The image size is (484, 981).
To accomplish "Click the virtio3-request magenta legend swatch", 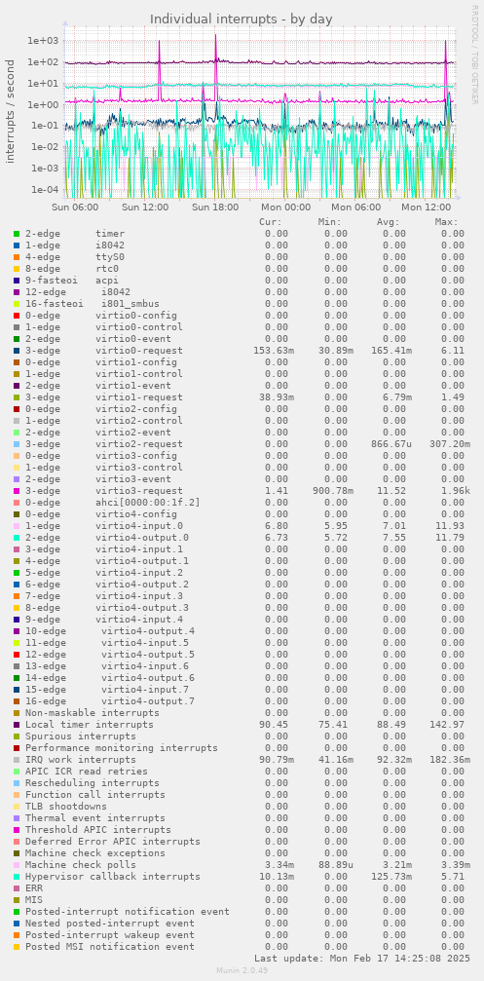I will click(17, 491).
